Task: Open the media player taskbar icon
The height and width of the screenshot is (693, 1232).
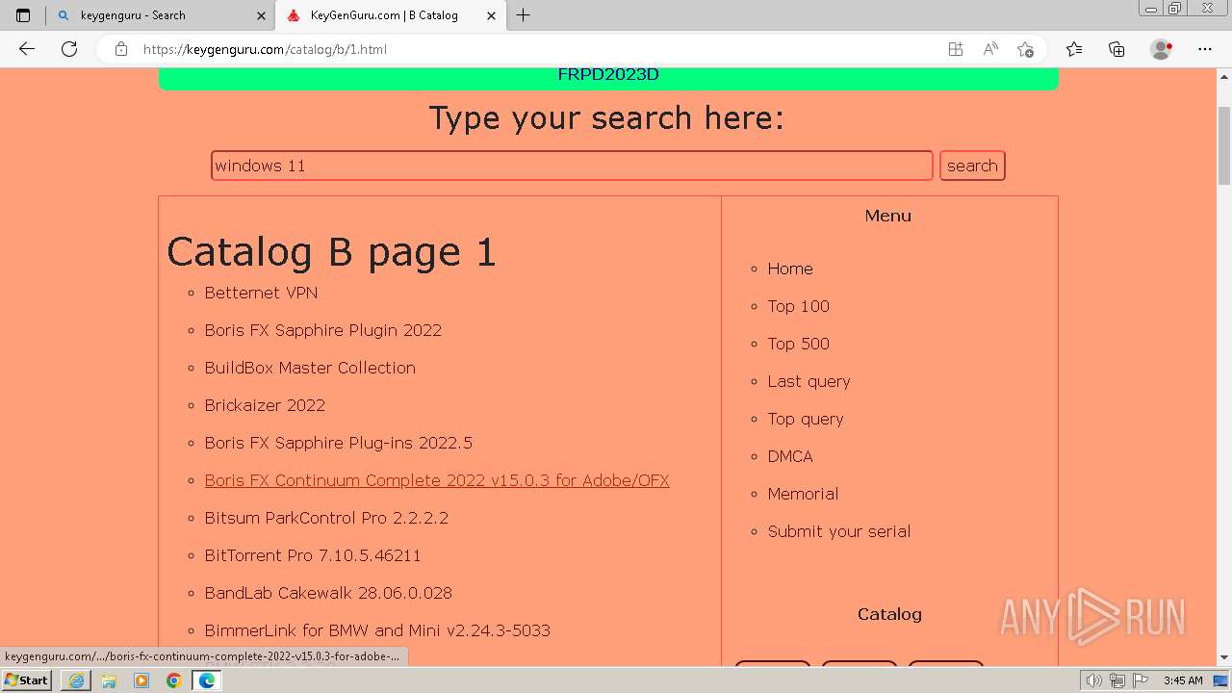Action: pyautogui.click(x=141, y=680)
